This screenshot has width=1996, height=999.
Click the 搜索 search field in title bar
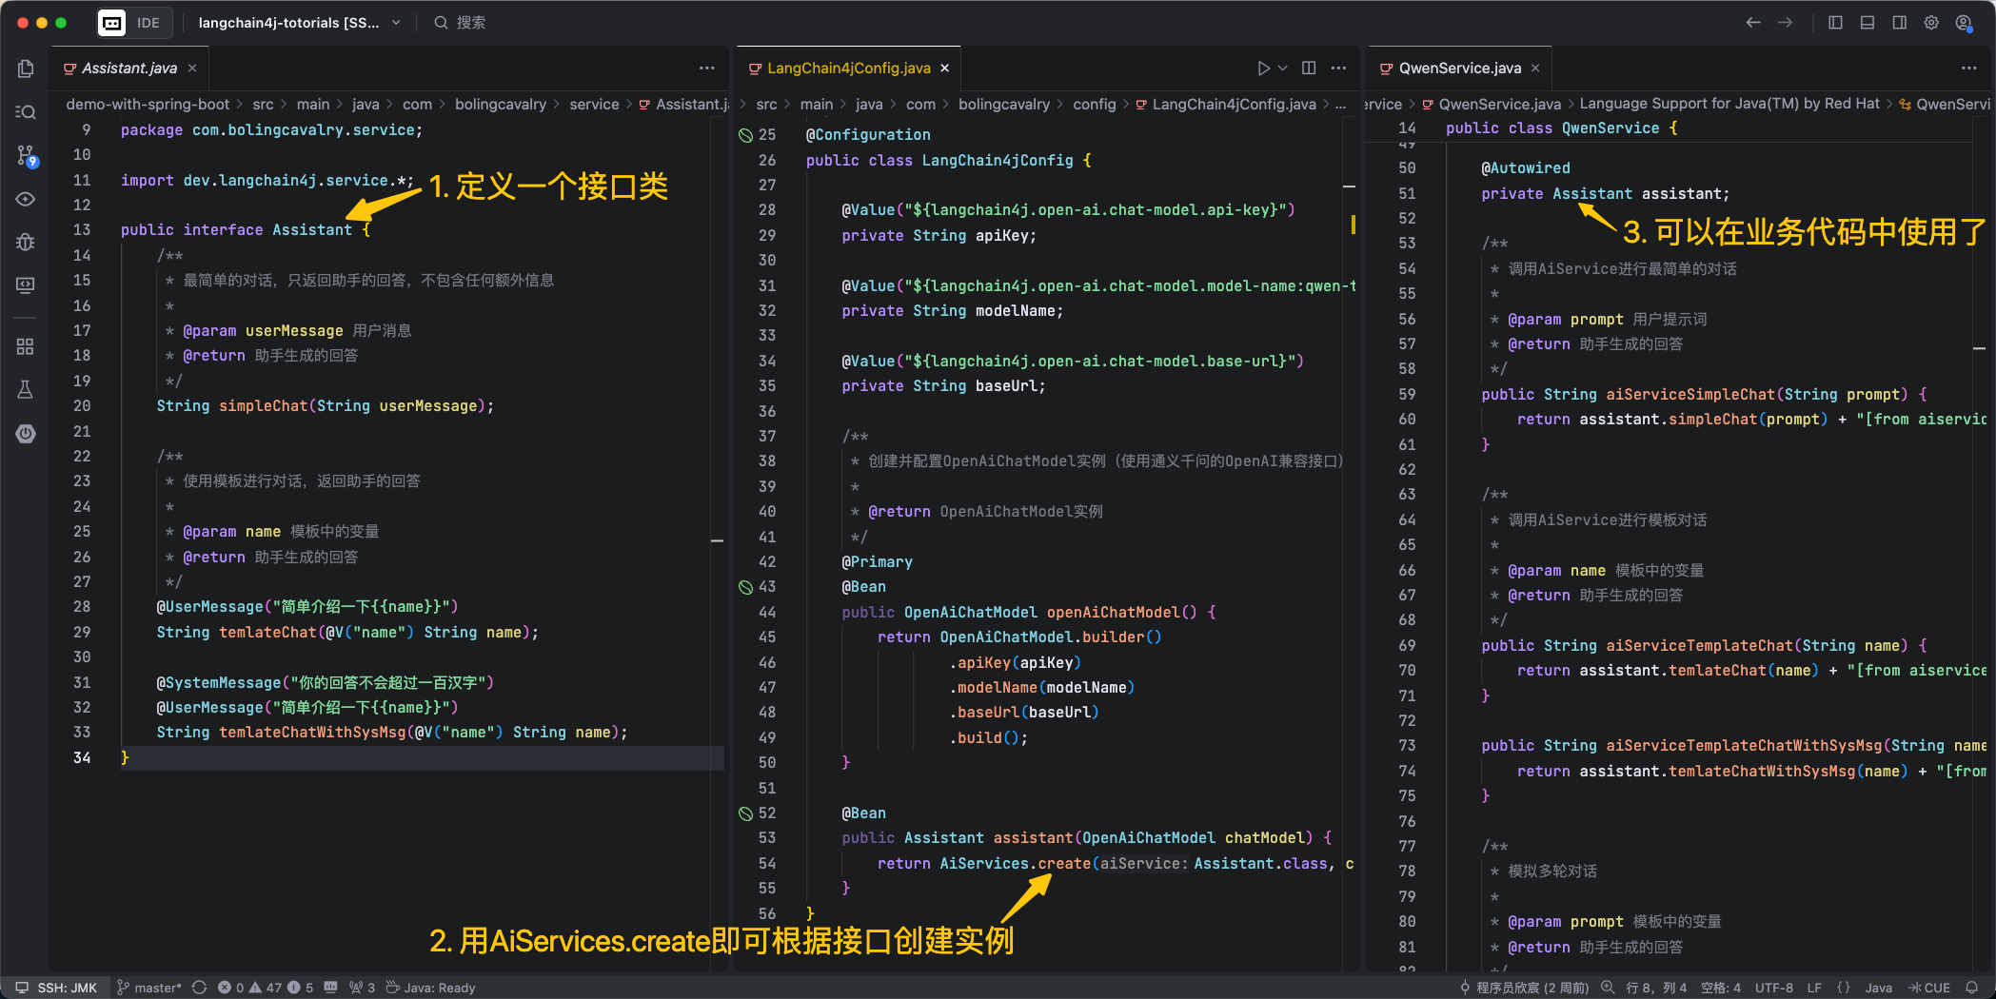point(461,23)
